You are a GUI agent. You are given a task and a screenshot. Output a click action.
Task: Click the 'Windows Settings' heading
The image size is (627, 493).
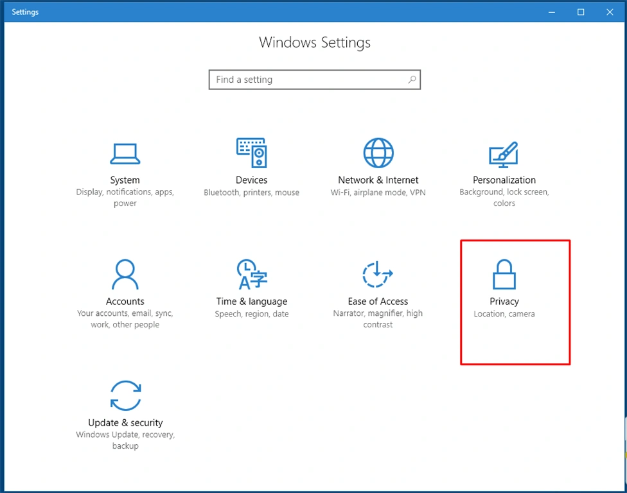point(315,42)
